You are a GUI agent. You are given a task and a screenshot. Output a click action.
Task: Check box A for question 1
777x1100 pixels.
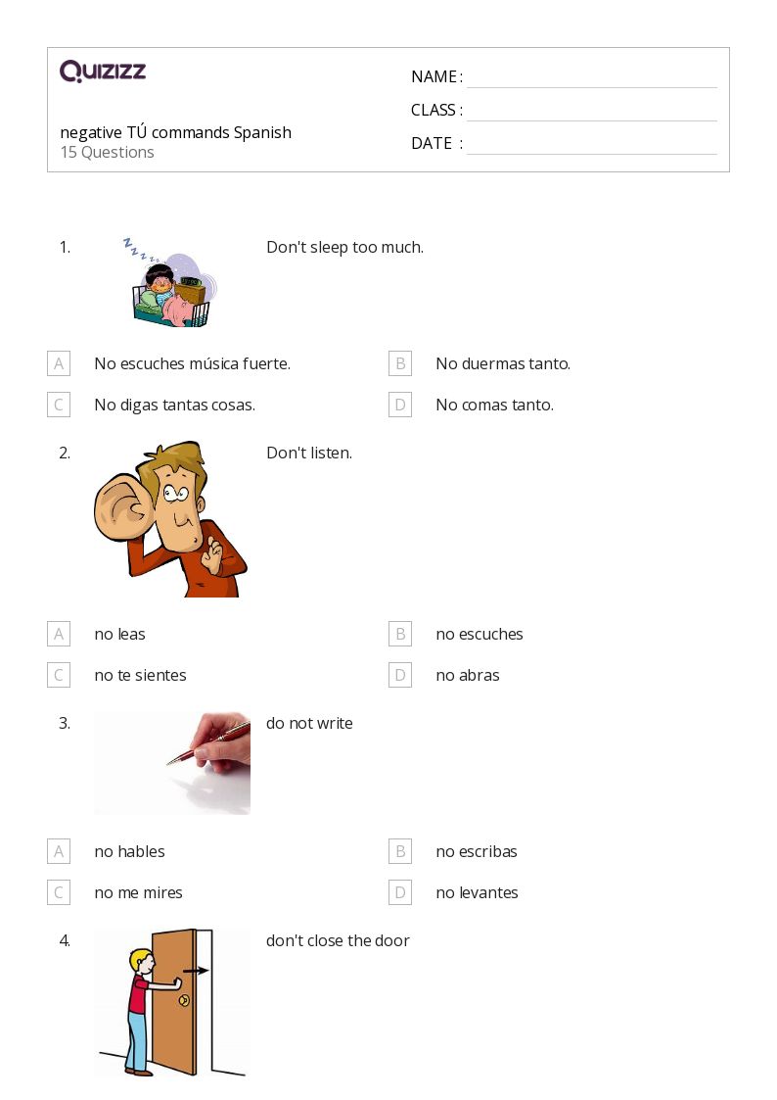click(x=59, y=363)
